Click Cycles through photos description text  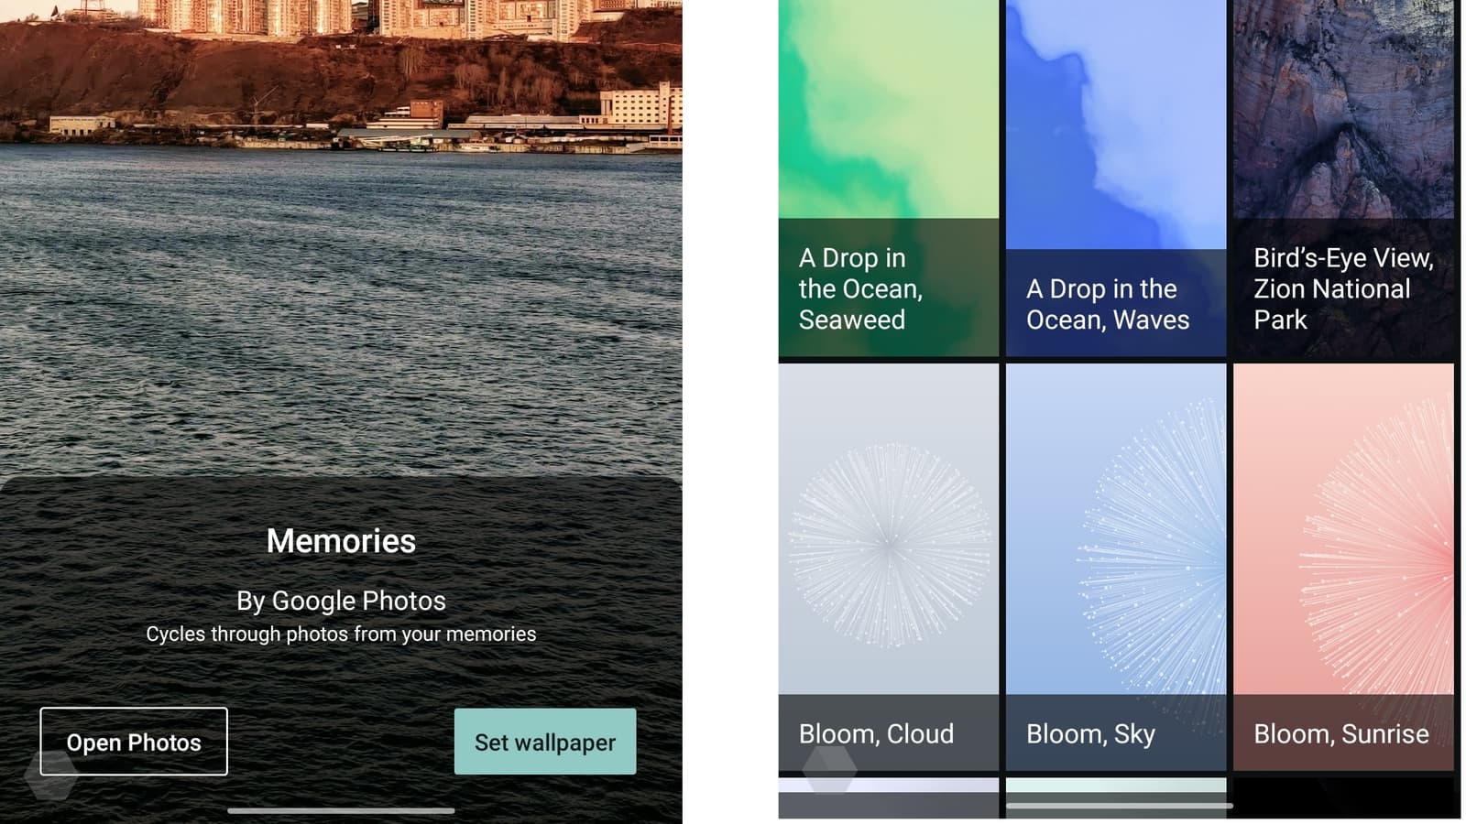tap(341, 634)
